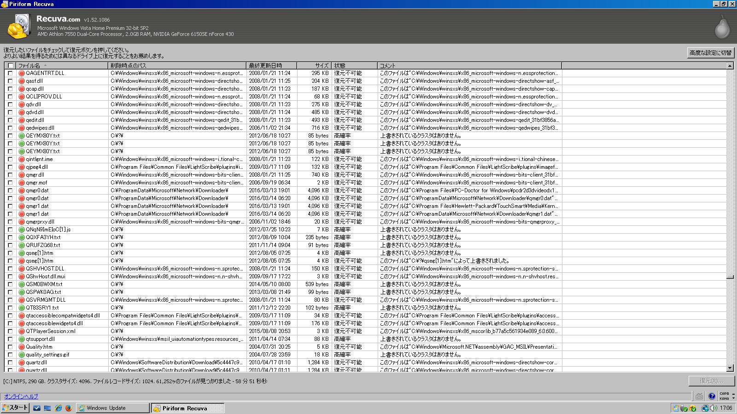The width and height of the screenshot is (737, 414).
Task: Sort by 最終更新日時 column header
Action: [x=272, y=66]
